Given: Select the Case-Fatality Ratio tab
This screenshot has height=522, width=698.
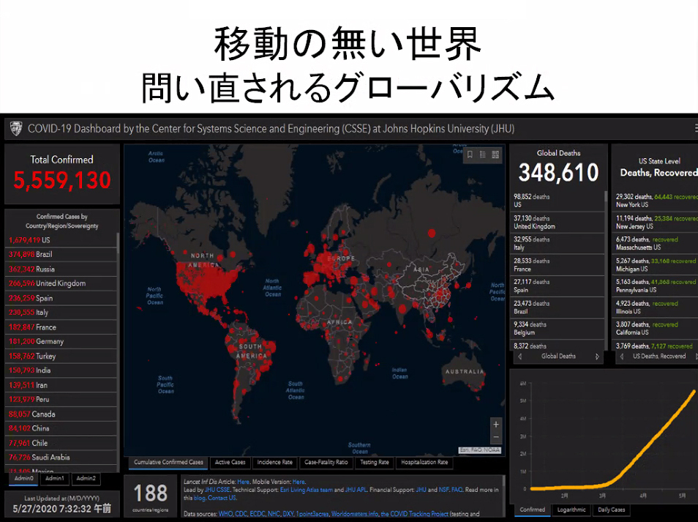Looking at the screenshot, I should 326,462.
